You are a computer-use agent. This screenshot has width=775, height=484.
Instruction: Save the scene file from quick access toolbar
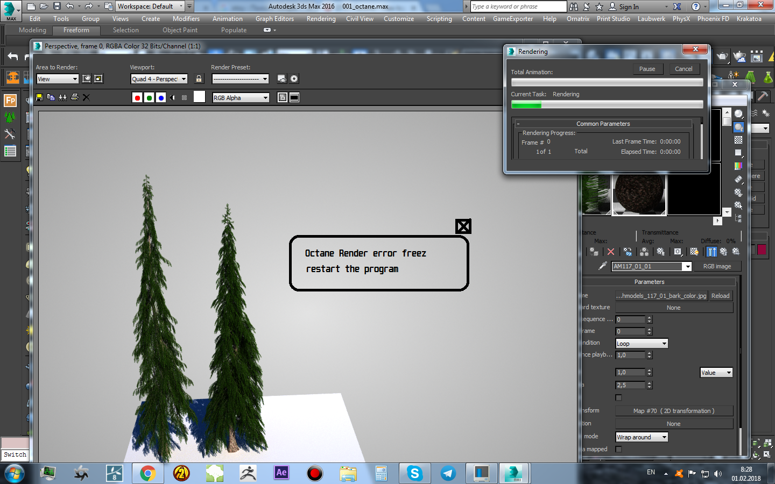coord(57,6)
